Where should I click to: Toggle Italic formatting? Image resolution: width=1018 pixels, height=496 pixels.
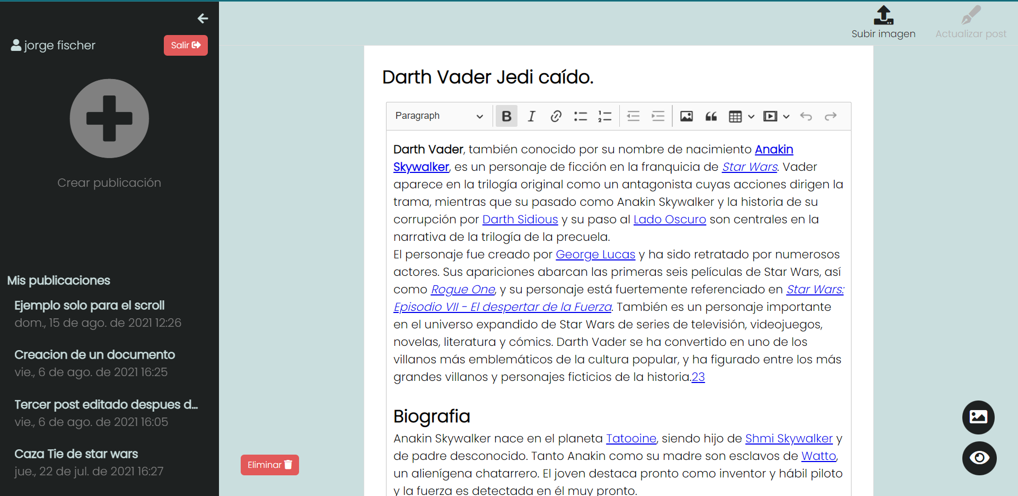coord(531,116)
